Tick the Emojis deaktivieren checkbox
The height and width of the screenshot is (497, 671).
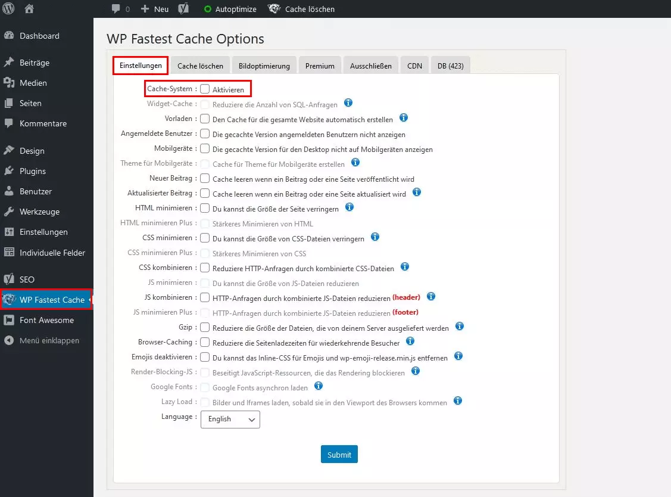point(205,357)
